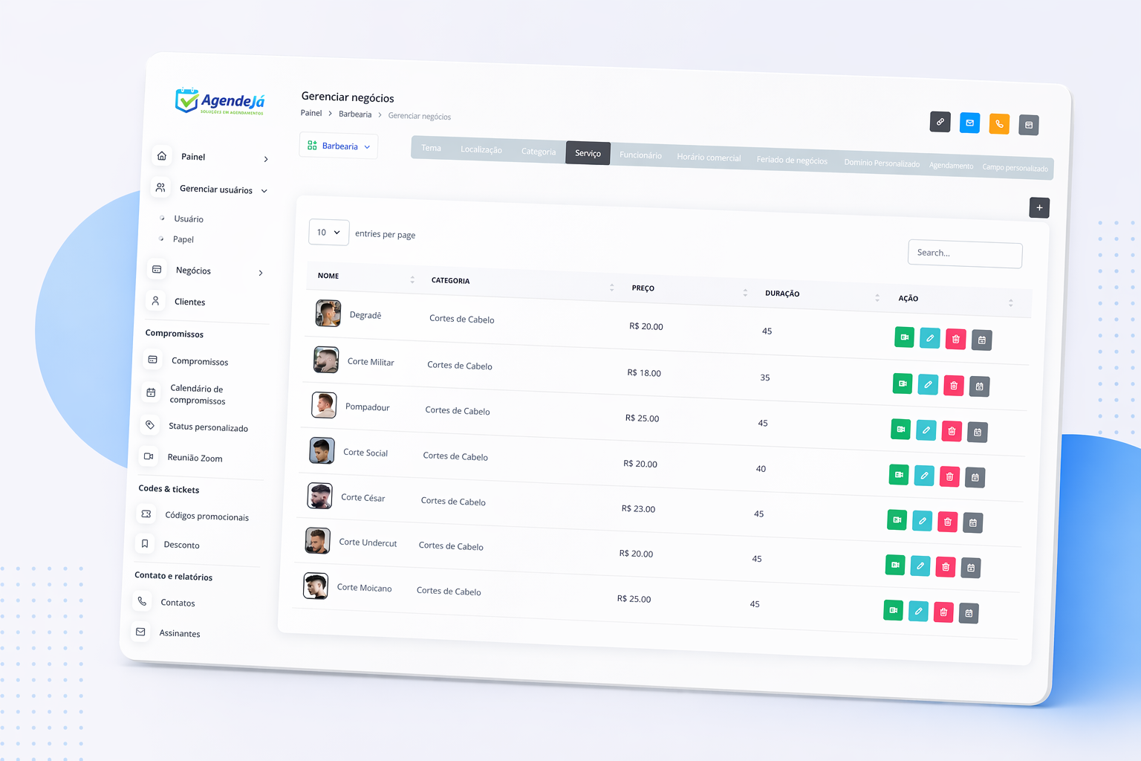The image size is (1141, 761).
Task: Open Calendário de compromissos in the sidebar
Action: tap(186, 393)
